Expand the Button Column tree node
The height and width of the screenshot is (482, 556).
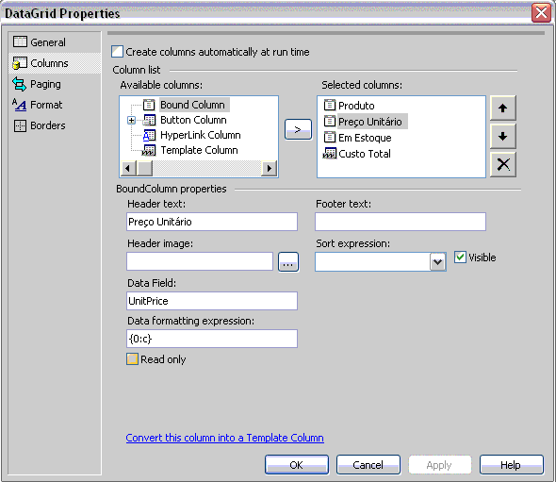tap(131, 121)
